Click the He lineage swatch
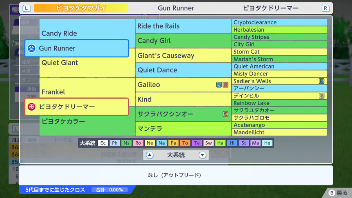The height and width of the screenshot is (198, 352). pos(267,143)
